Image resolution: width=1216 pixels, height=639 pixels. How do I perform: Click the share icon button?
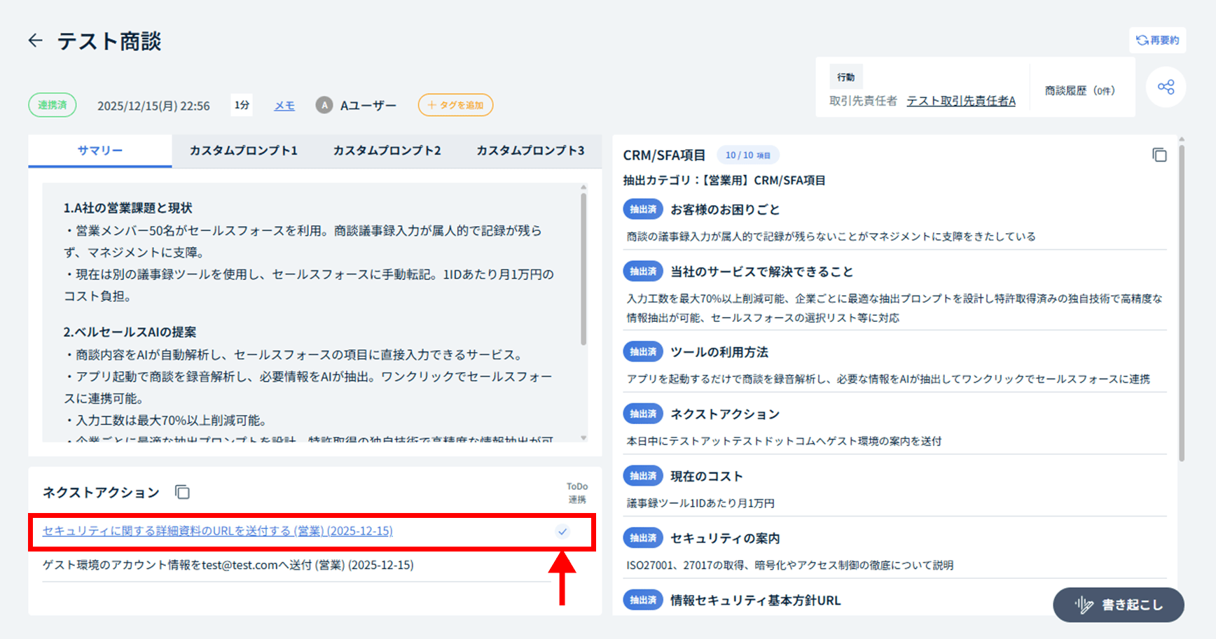pyautogui.click(x=1166, y=87)
